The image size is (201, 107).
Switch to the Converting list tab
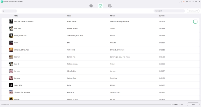tap(100, 6)
